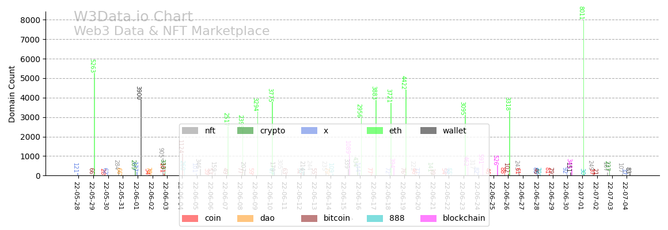Image resolution: width=668 pixels, height=230 pixels.
Task: Select the Domain Count axis label
Action: [12, 94]
